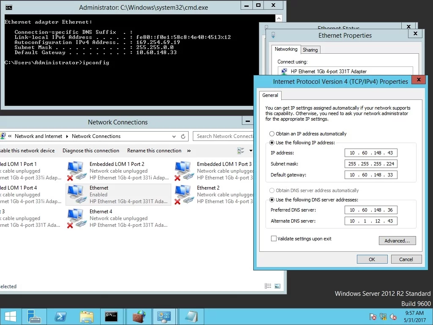Expand the toolbar overflow chevron

[x=189, y=151]
